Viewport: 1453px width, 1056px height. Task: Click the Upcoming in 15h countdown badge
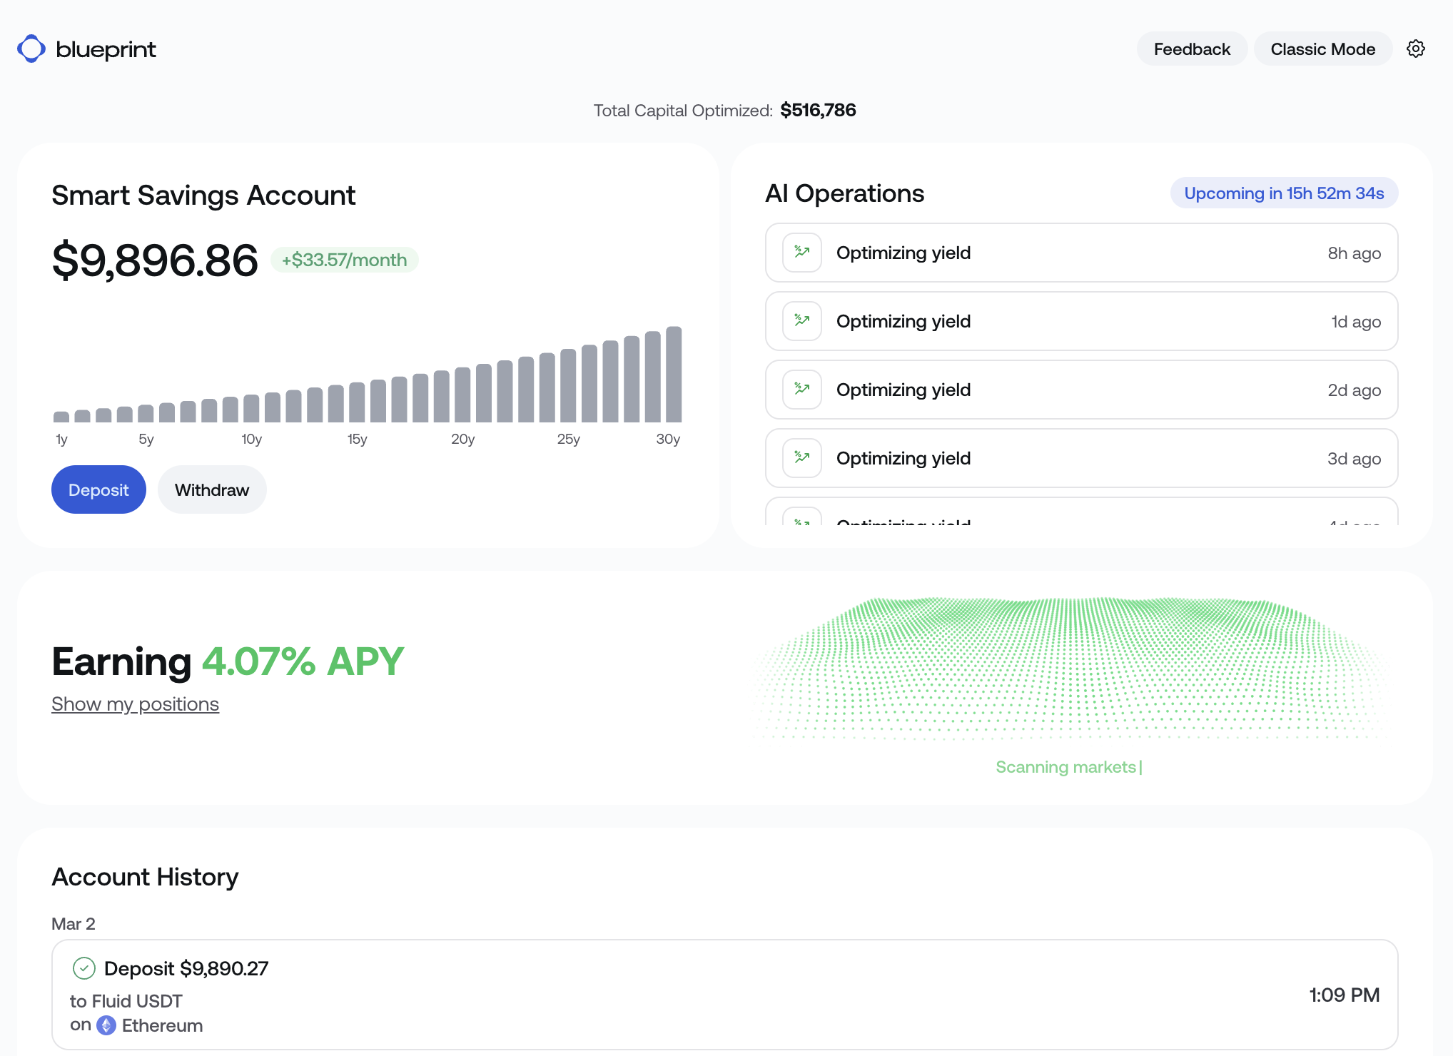(x=1283, y=193)
